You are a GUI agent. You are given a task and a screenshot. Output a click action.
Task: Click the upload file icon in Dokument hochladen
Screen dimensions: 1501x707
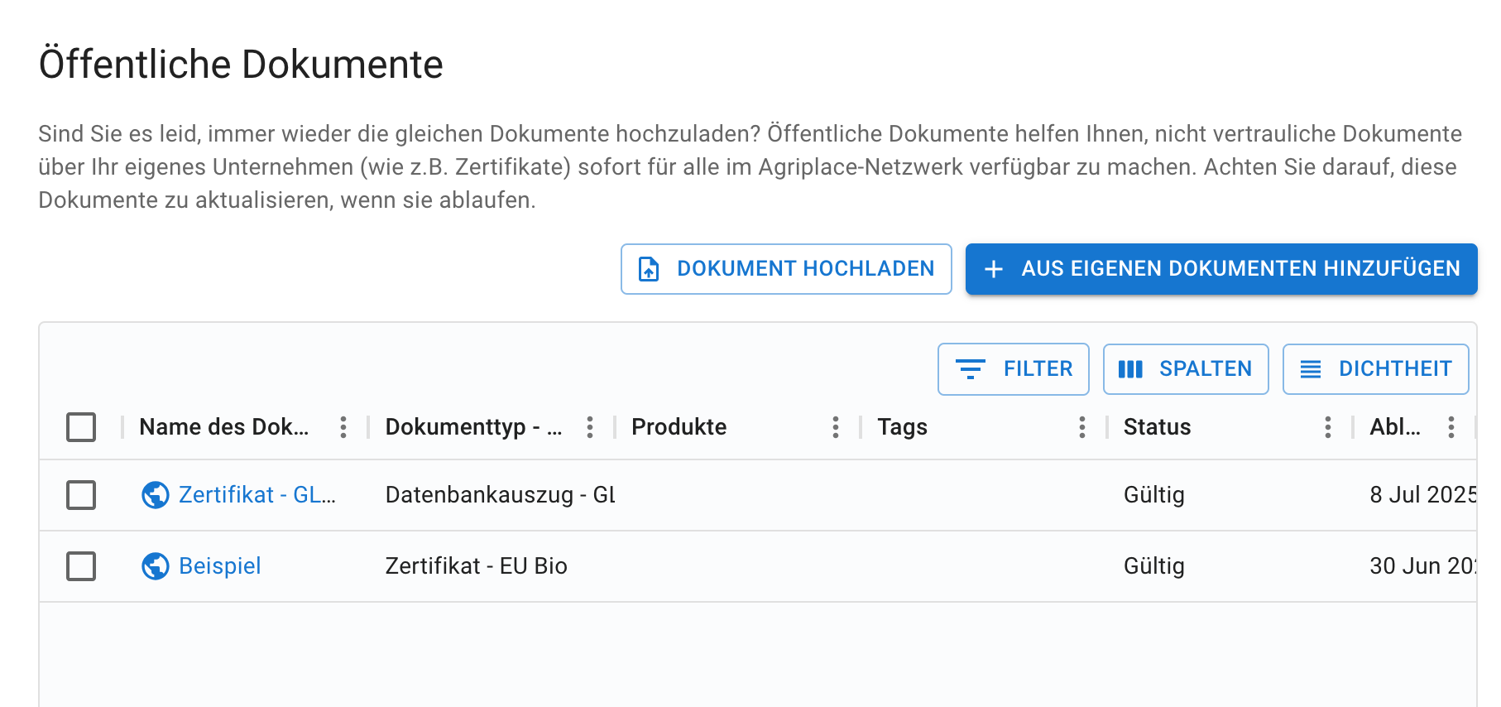pos(649,269)
